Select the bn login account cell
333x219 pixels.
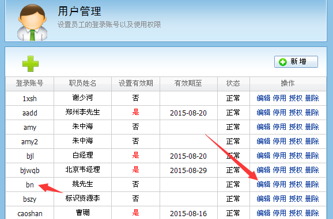point(29,185)
